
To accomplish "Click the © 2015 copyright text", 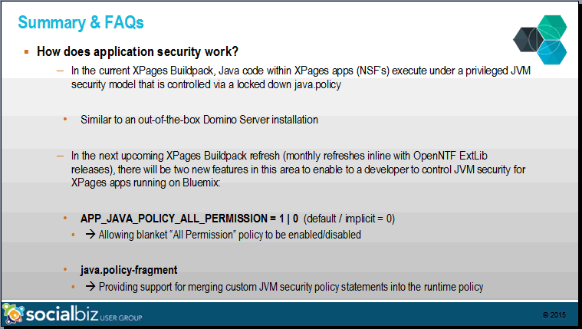I will coord(554,315).
